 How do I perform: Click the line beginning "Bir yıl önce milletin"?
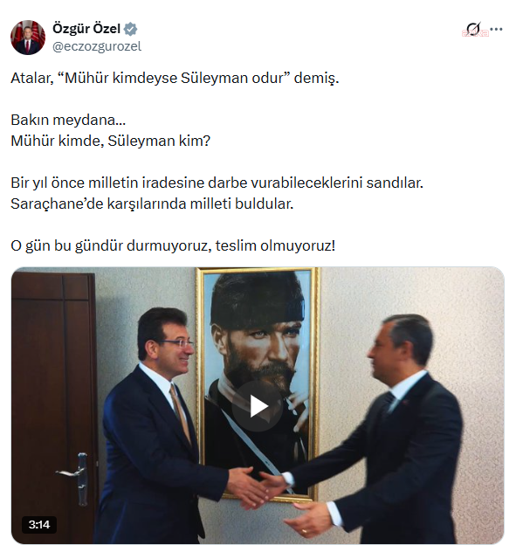(x=217, y=183)
